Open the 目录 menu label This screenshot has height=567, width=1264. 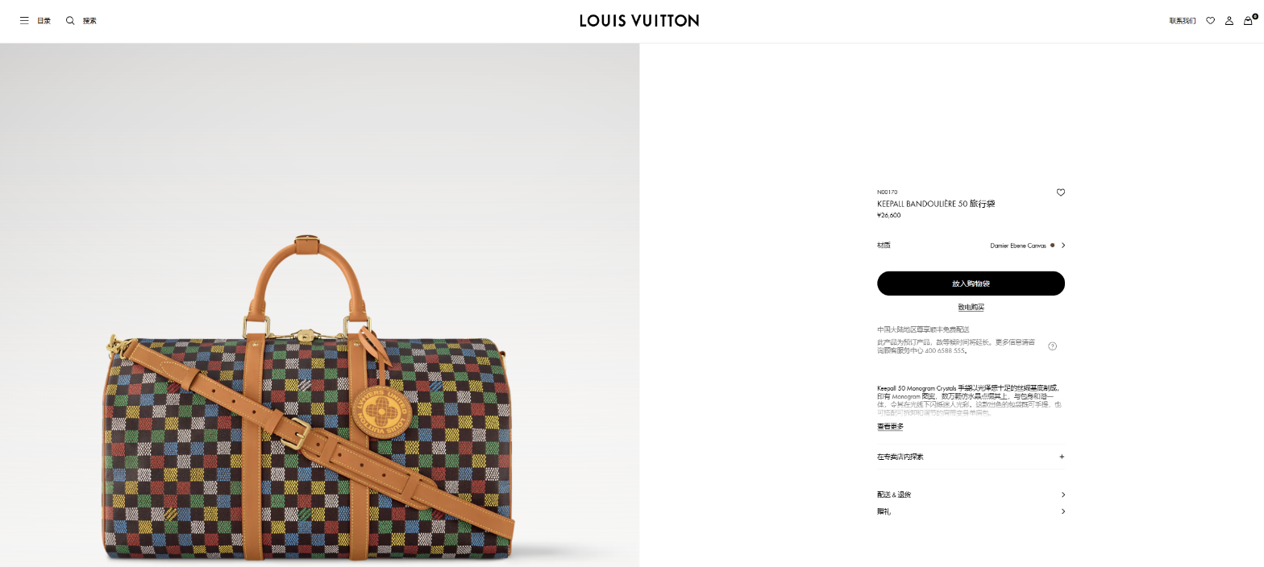[x=44, y=21]
